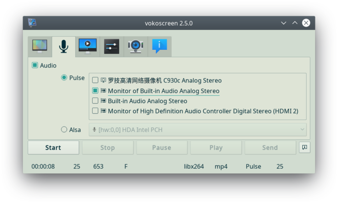Switch to the Miscellaneous sliders tab
The height and width of the screenshot is (203, 338).
tap(112, 46)
